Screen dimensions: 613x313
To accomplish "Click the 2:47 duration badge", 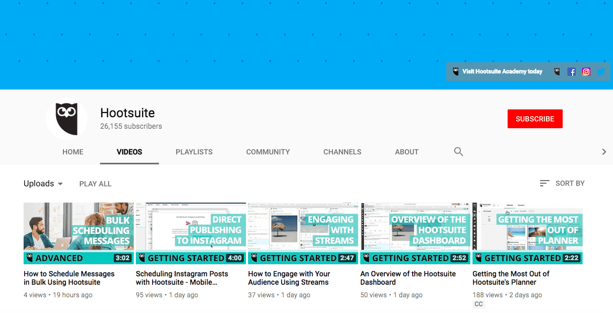I will (x=347, y=258).
